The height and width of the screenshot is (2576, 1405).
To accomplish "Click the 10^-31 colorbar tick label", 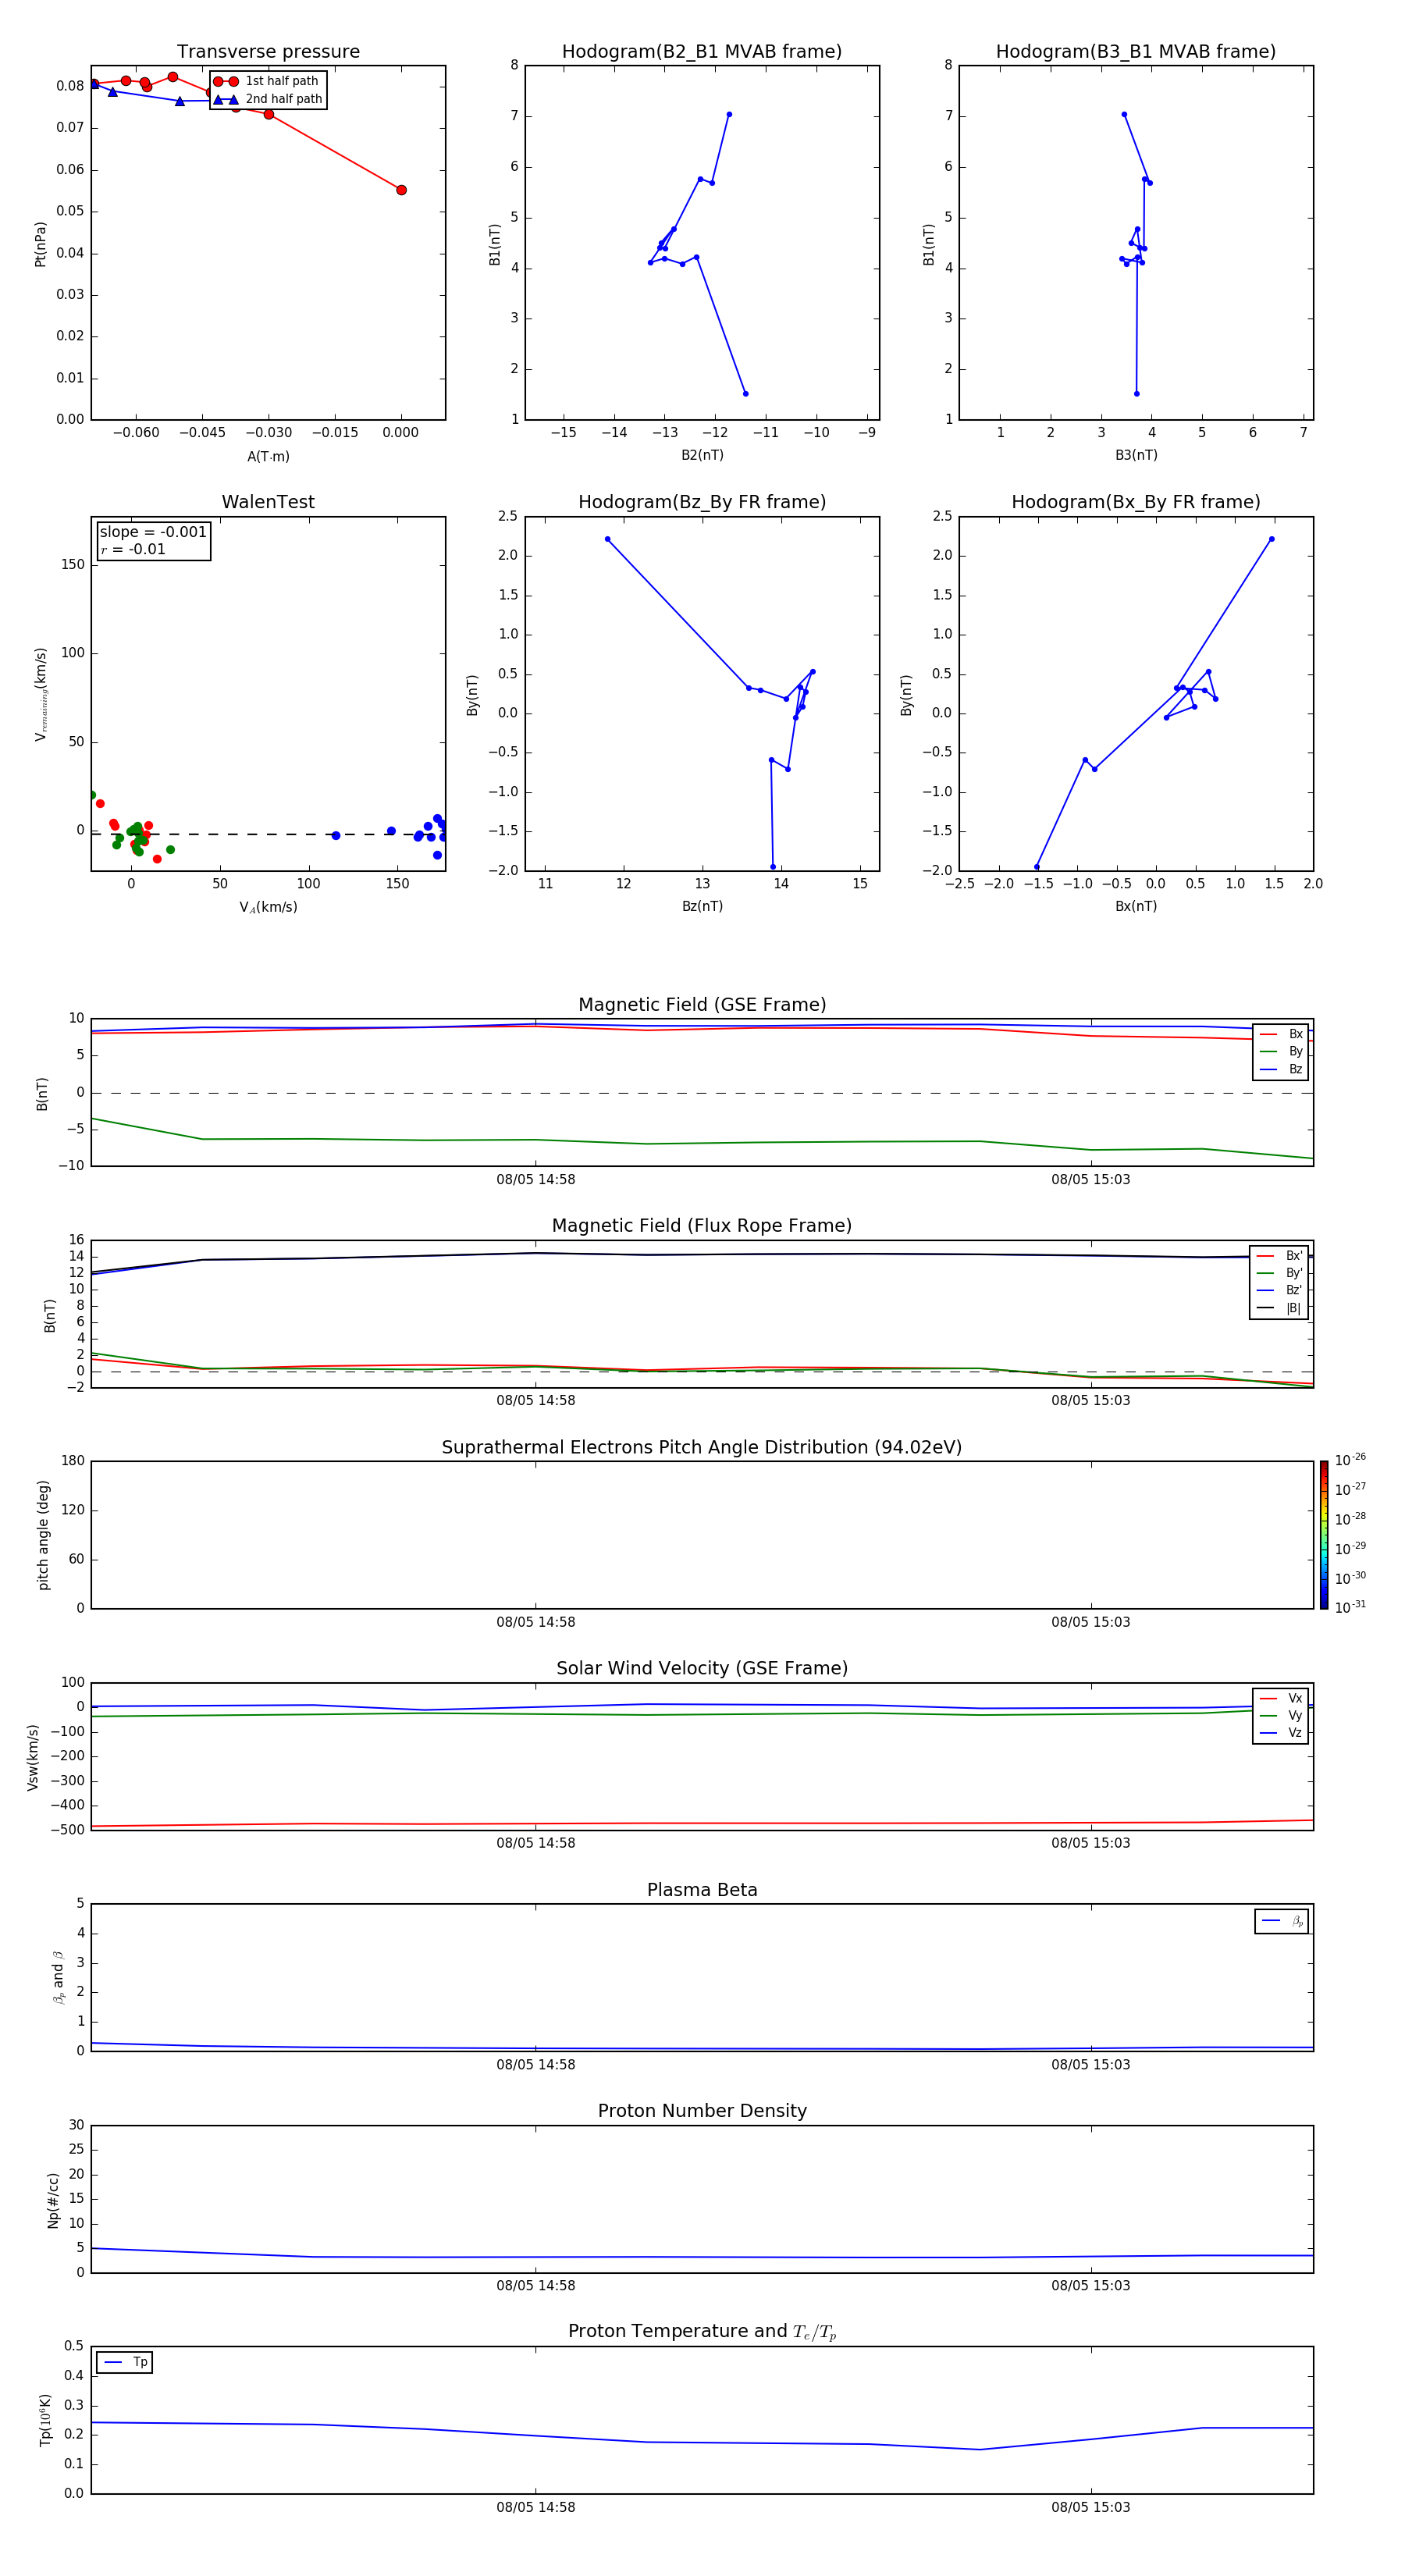I will pyautogui.click(x=1350, y=1607).
